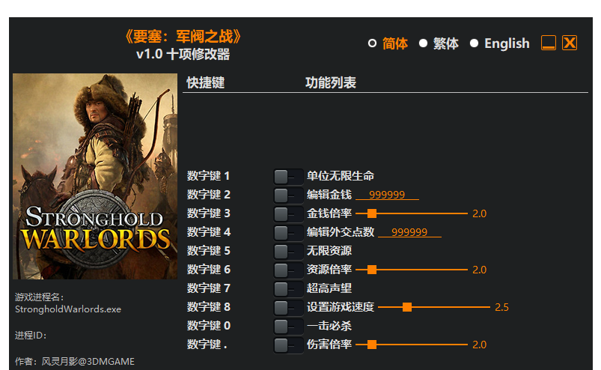Enable the 编辑金钱 toggle

pos(288,195)
